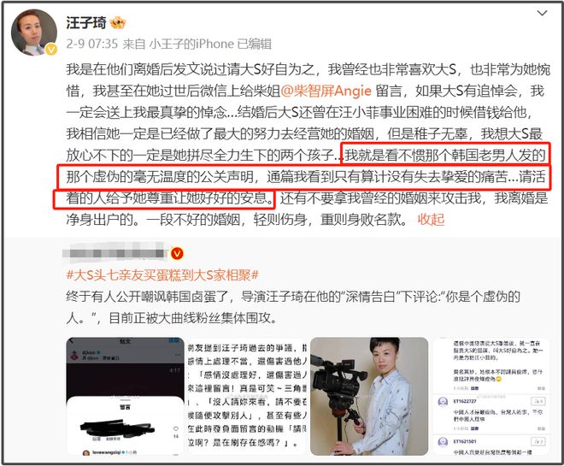
Task: Open the second thumbnail with traditional Chinese text
Action: 247,397
